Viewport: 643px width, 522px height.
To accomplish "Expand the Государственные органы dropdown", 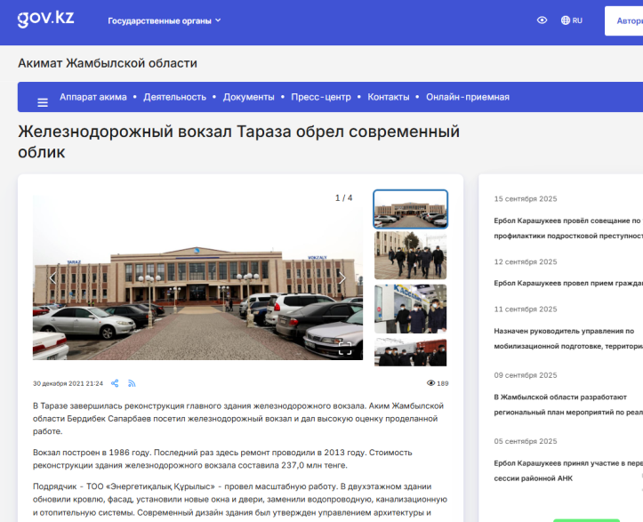I will [164, 20].
